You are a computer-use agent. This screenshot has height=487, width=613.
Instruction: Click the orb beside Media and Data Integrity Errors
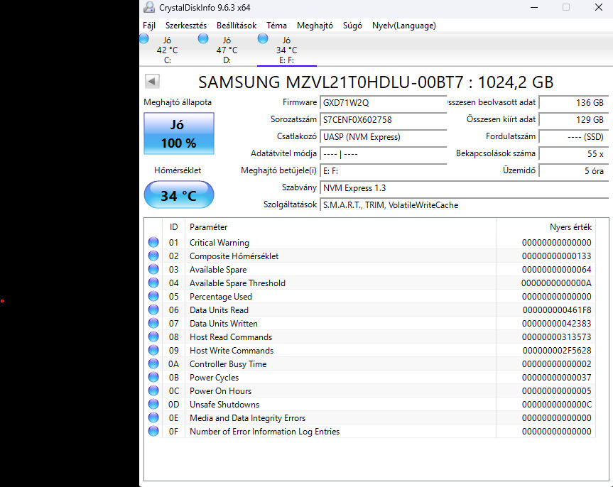153,418
